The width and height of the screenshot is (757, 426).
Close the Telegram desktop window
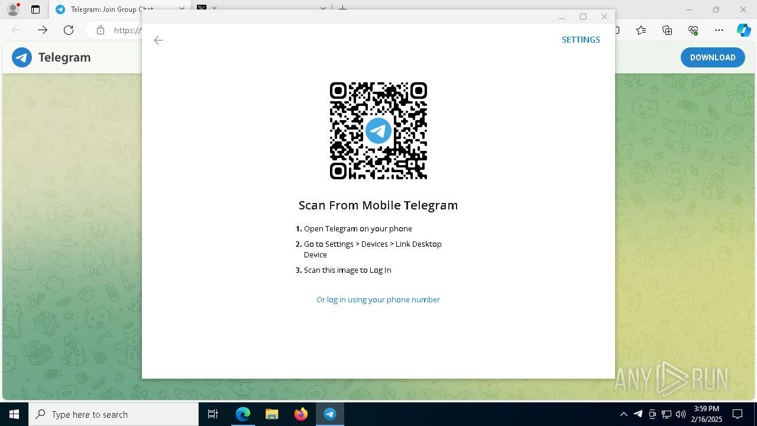(x=604, y=17)
